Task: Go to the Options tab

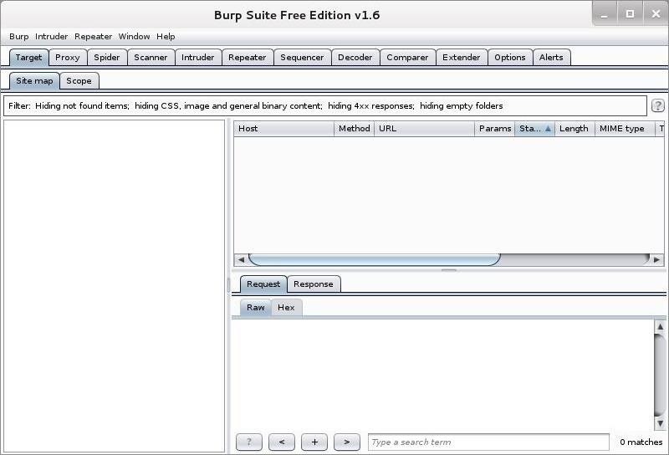Action: (x=510, y=57)
